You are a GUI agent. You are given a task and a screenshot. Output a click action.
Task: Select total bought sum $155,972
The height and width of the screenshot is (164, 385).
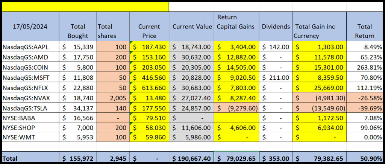(x=78, y=157)
